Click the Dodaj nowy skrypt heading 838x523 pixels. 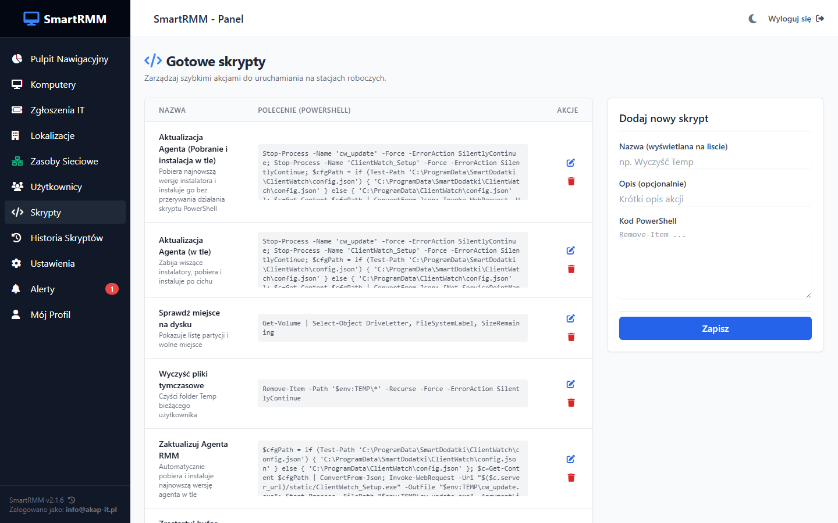tap(664, 119)
